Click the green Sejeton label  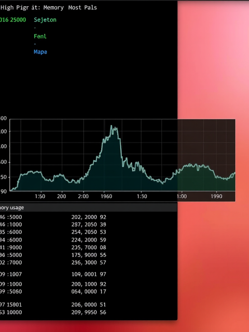point(45,20)
